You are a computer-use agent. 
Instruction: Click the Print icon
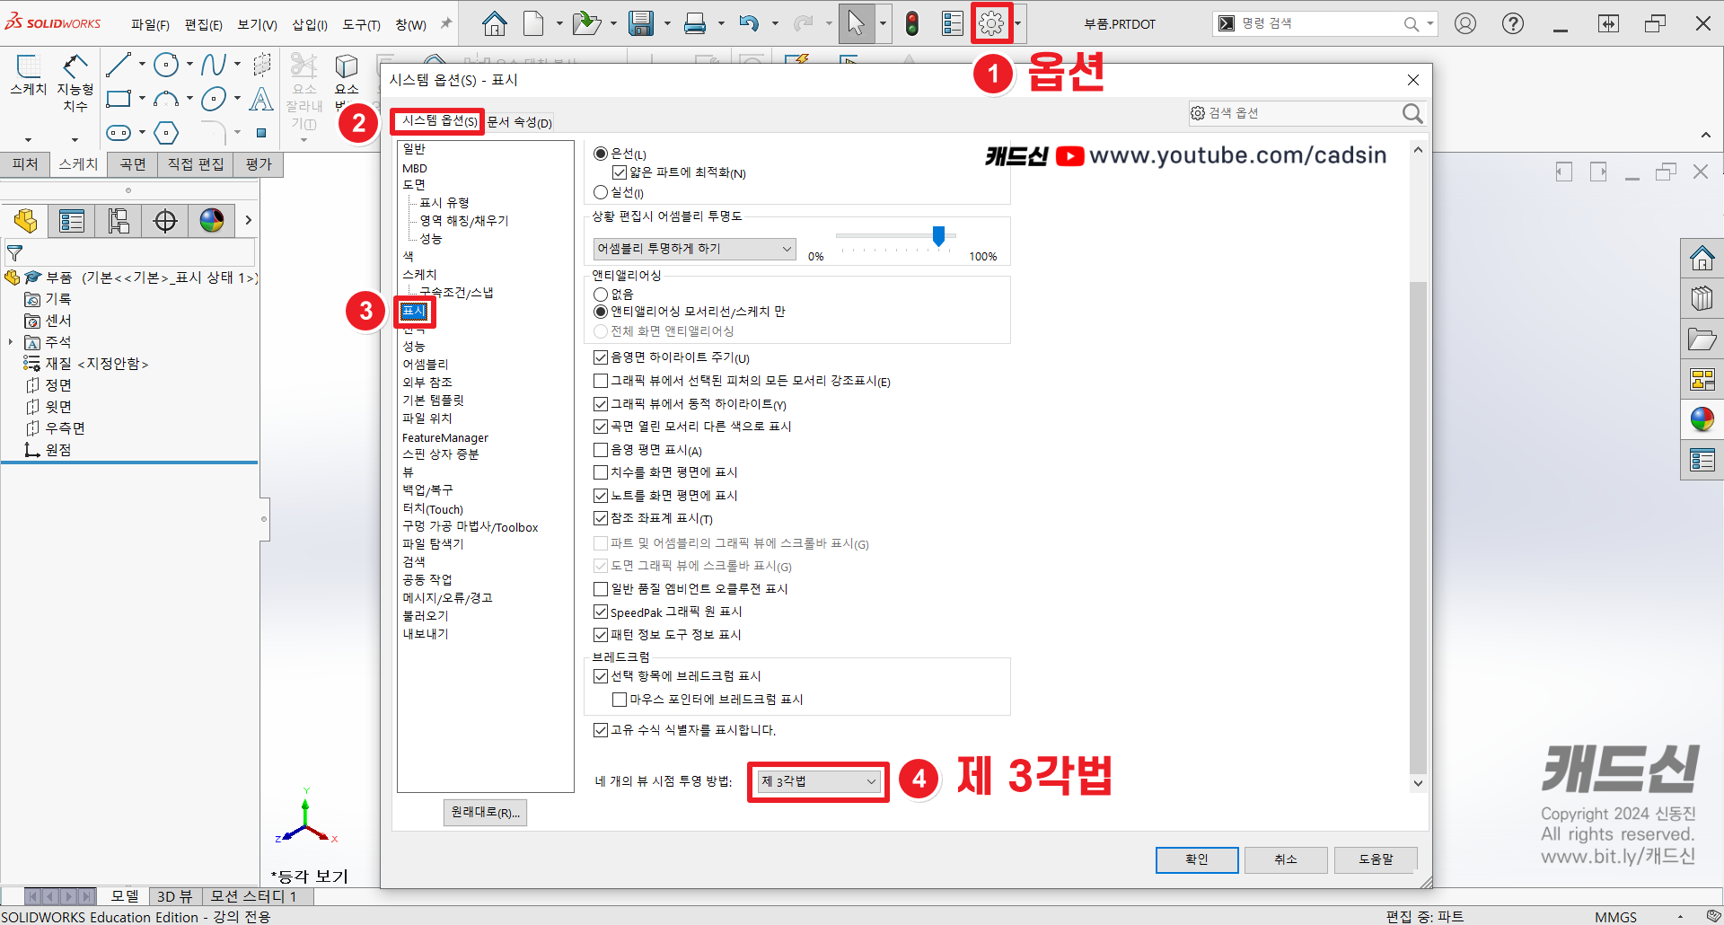(x=695, y=23)
